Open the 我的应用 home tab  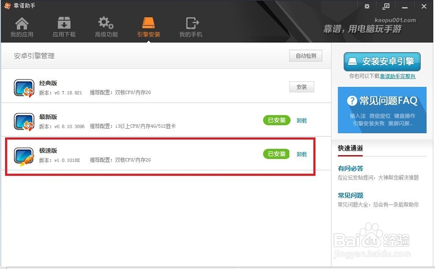coord(22,27)
